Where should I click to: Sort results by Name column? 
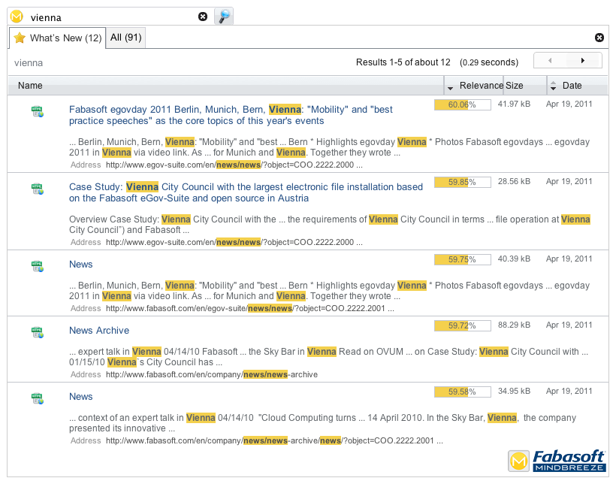tap(226, 86)
